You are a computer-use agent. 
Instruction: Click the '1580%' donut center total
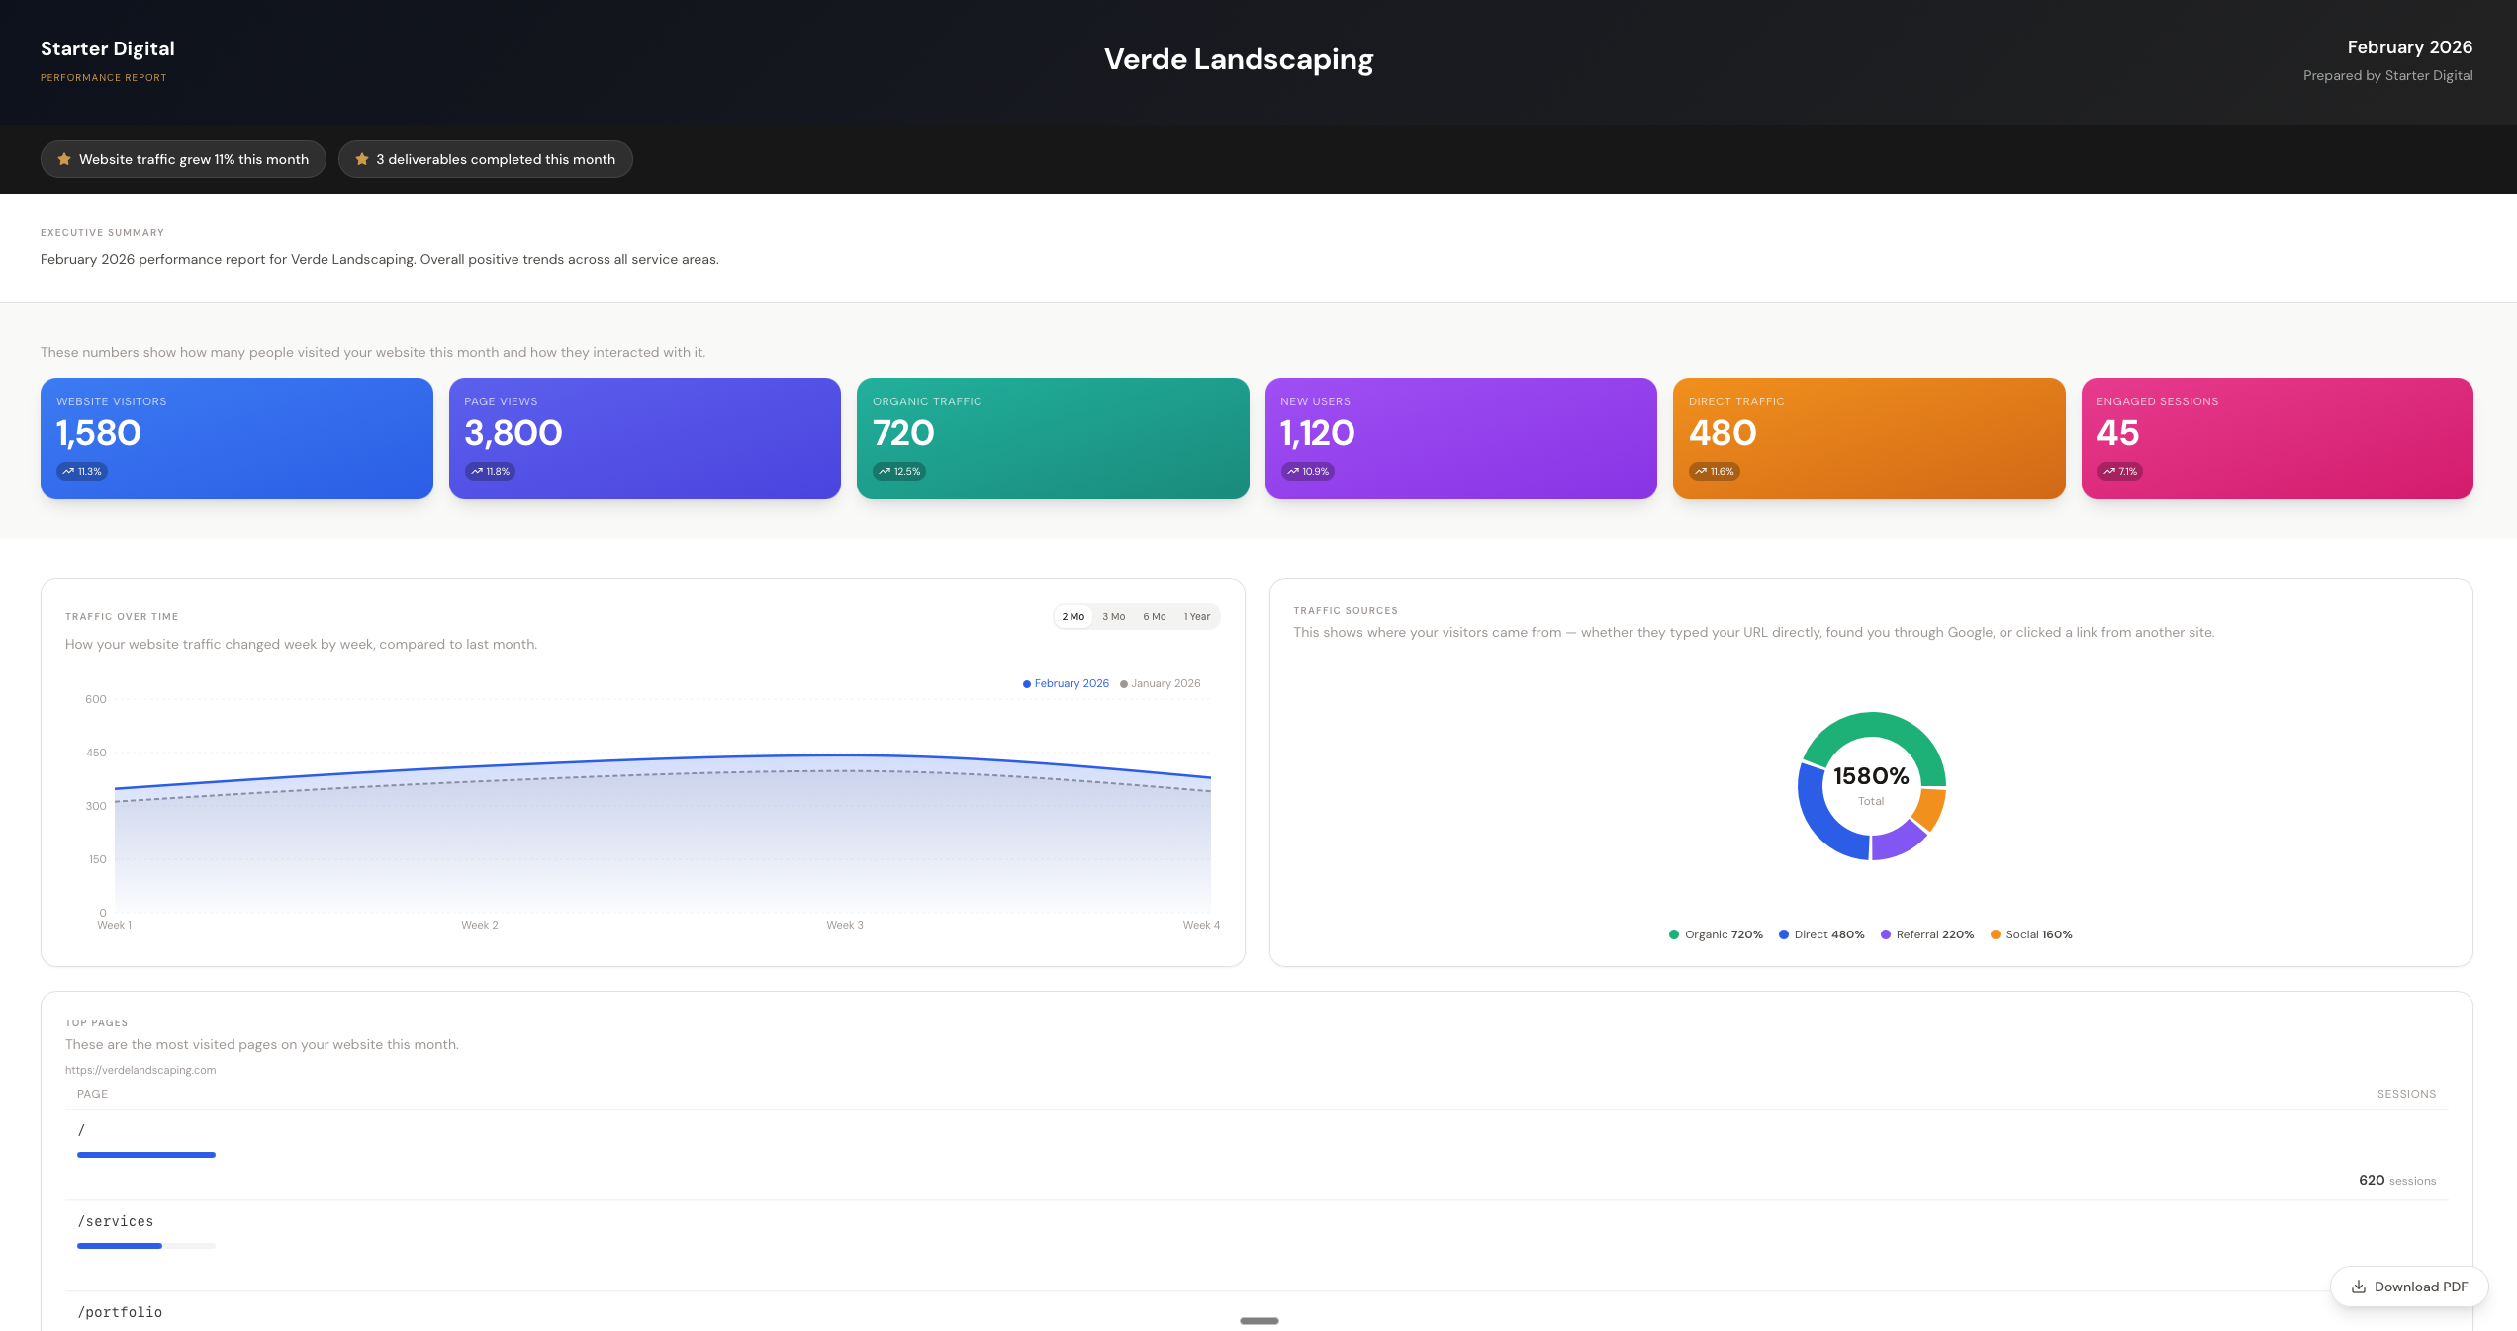click(x=1871, y=776)
